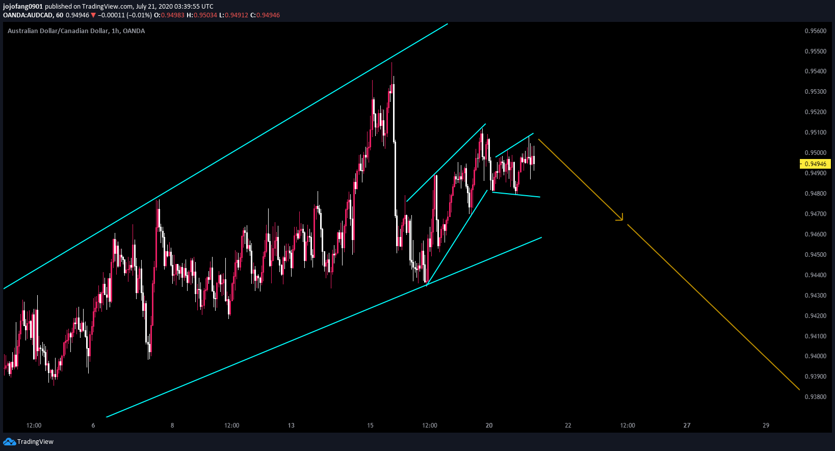Click the 0.95600 price axis label
Image resolution: width=835 pixels, height=451 pixels.
point(815,31)
